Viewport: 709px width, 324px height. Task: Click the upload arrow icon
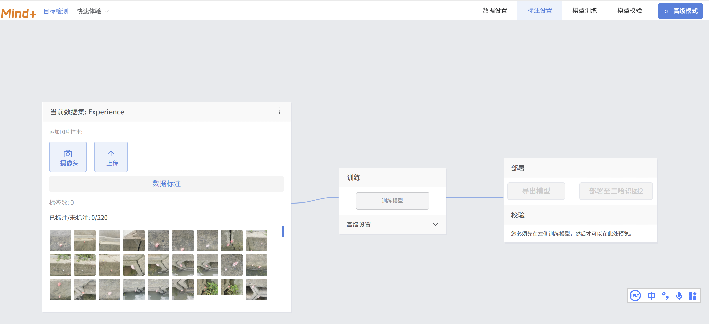(111, 154)
